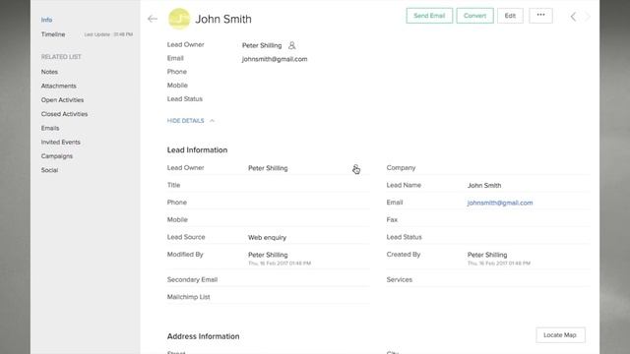Select Social in the related list
This screenshot has height=354, width=630.
49,170
